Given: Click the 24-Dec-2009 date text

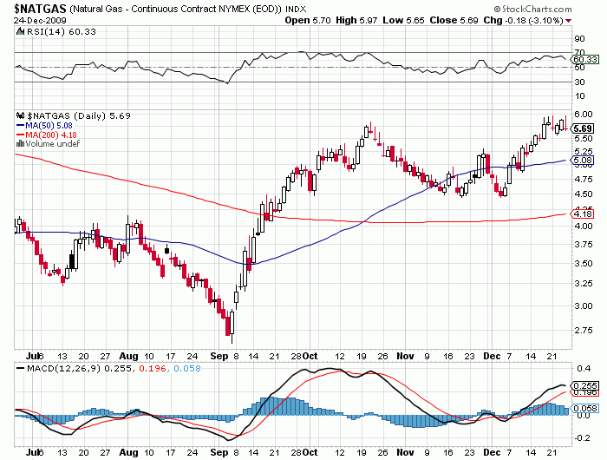Looking at the screenshot, I should 32,20.
